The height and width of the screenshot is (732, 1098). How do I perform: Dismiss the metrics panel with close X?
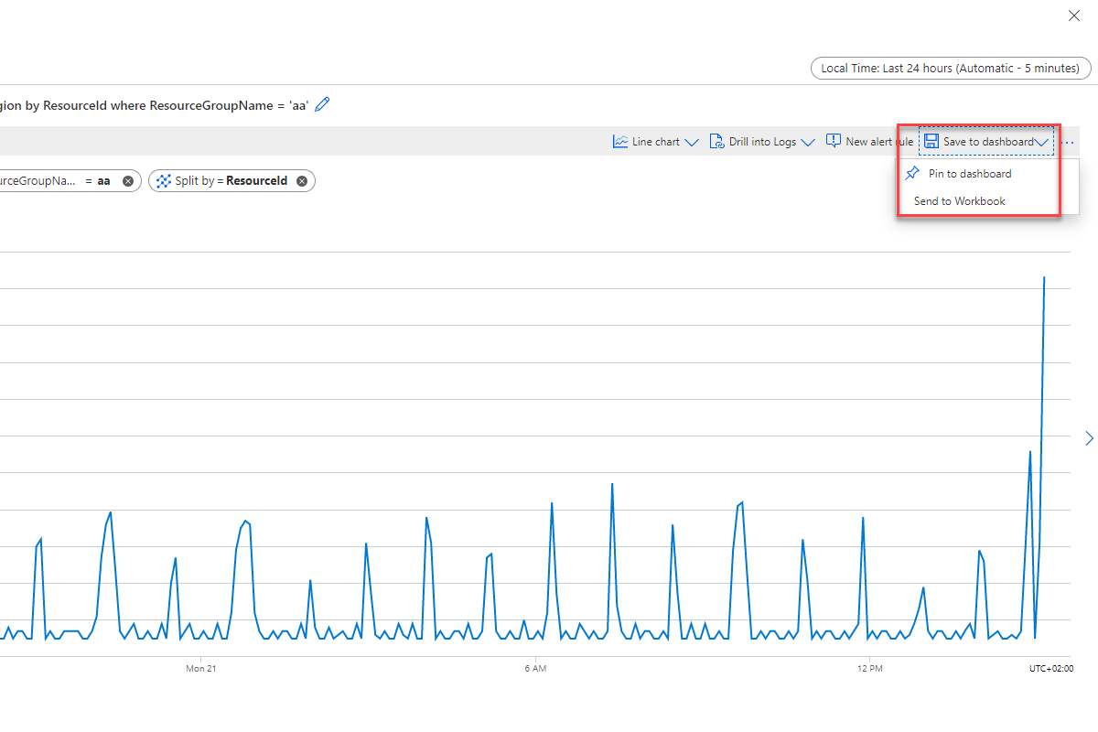(x=1073, y=16)
